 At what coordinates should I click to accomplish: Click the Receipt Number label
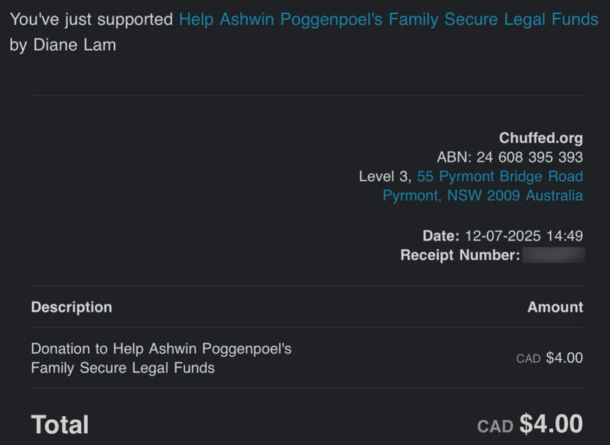click(459, 255)
